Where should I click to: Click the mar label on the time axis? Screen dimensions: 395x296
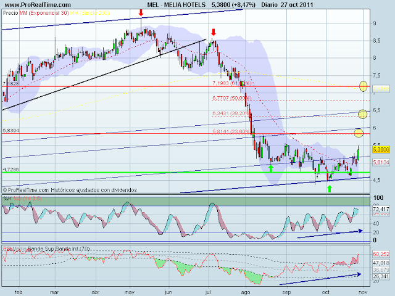pos(54,292)
